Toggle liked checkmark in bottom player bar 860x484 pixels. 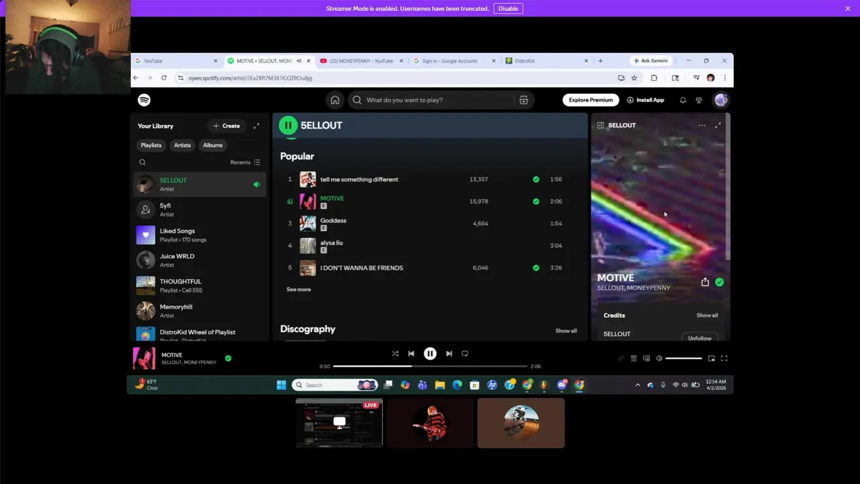pyautogui.click(x=228, y=358)
